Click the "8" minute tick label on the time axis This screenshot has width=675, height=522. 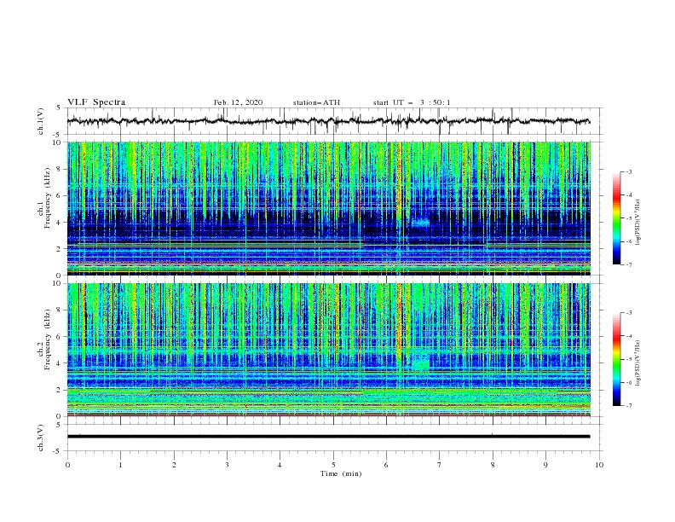493,465
